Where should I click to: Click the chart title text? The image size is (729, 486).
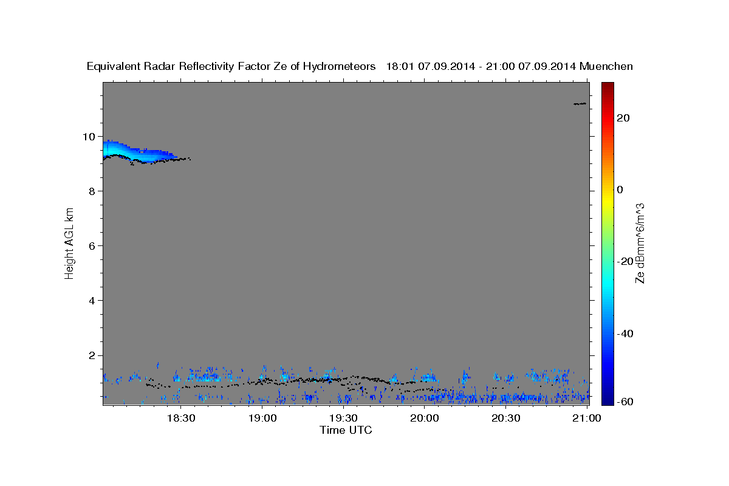coord(360,66)
